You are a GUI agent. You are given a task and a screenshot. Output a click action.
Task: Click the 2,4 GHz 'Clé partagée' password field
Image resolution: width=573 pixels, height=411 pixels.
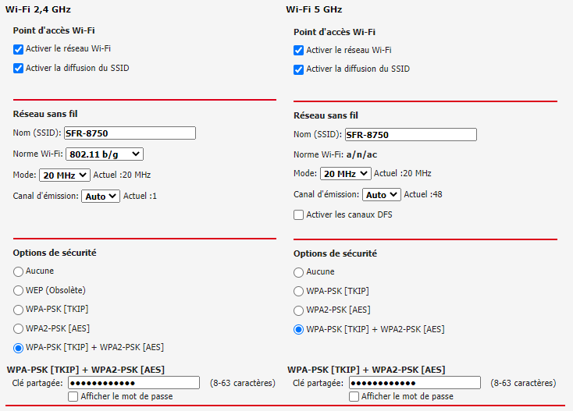click(x=133, y=383)
